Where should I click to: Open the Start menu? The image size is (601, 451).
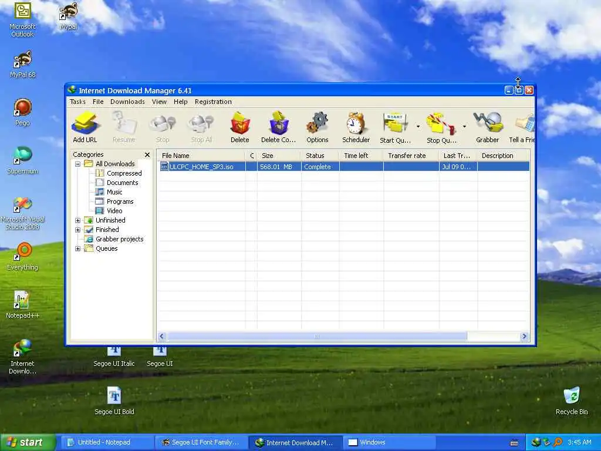coord(28,442)
